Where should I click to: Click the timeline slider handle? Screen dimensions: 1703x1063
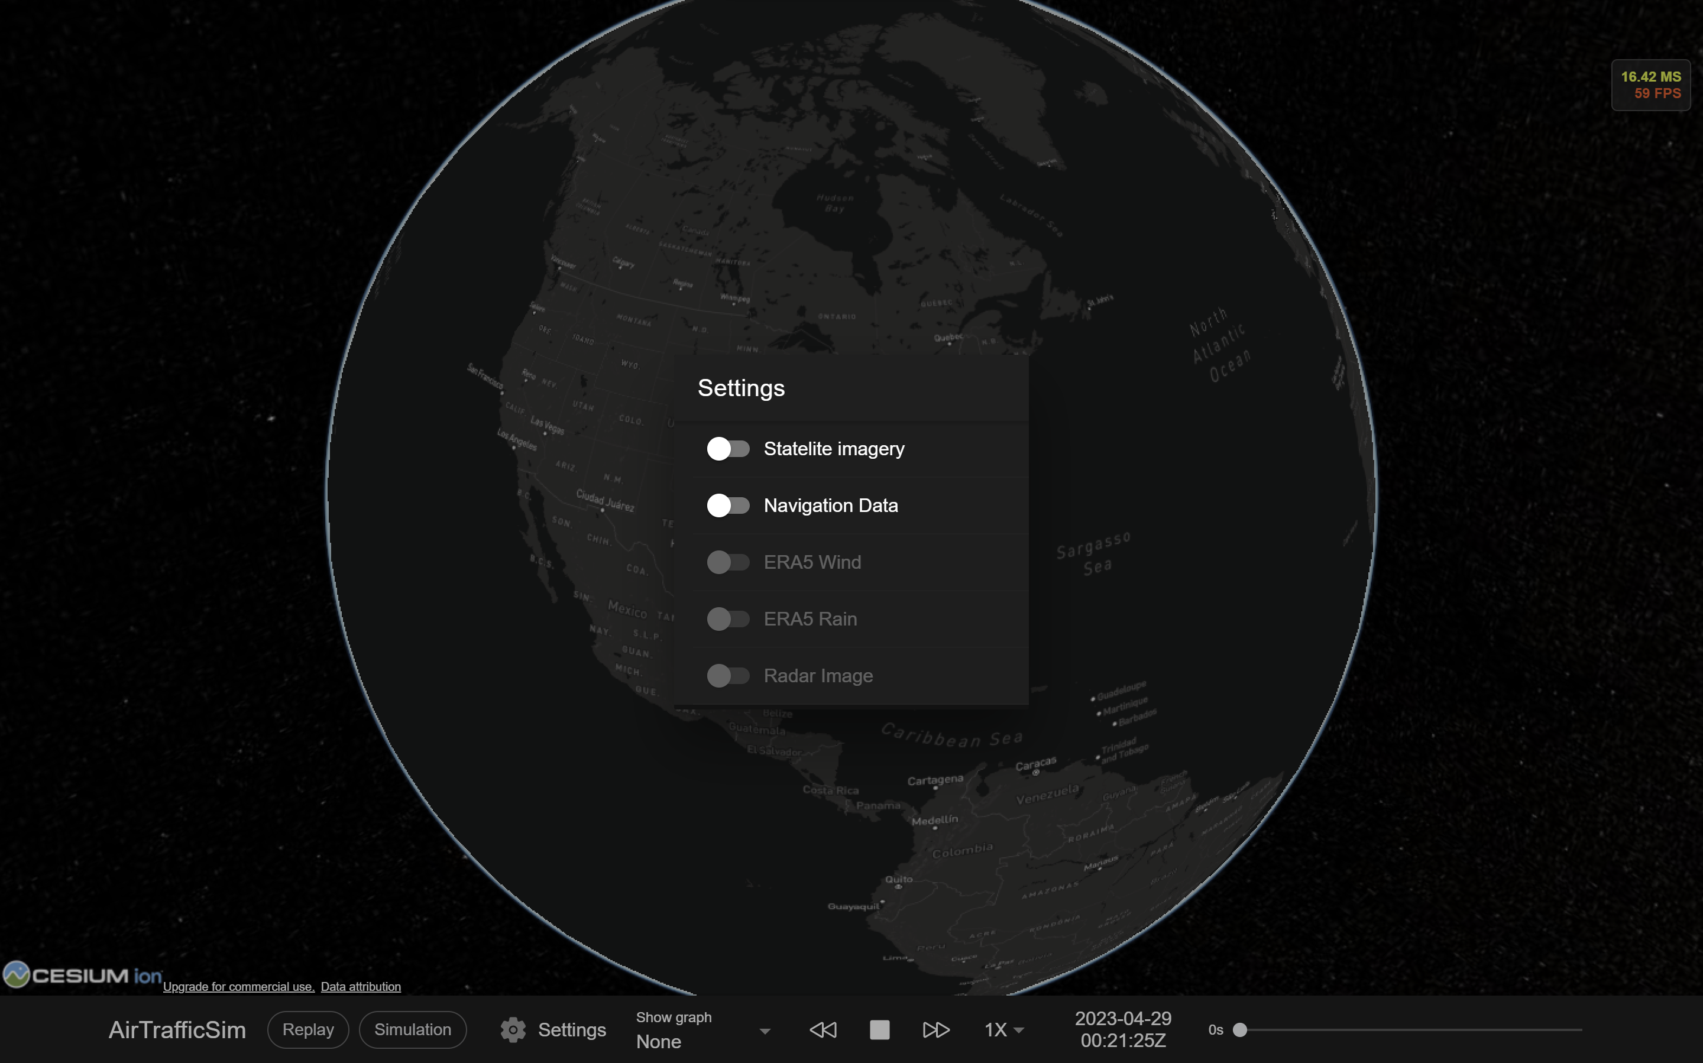(x=1241, y=1030)
